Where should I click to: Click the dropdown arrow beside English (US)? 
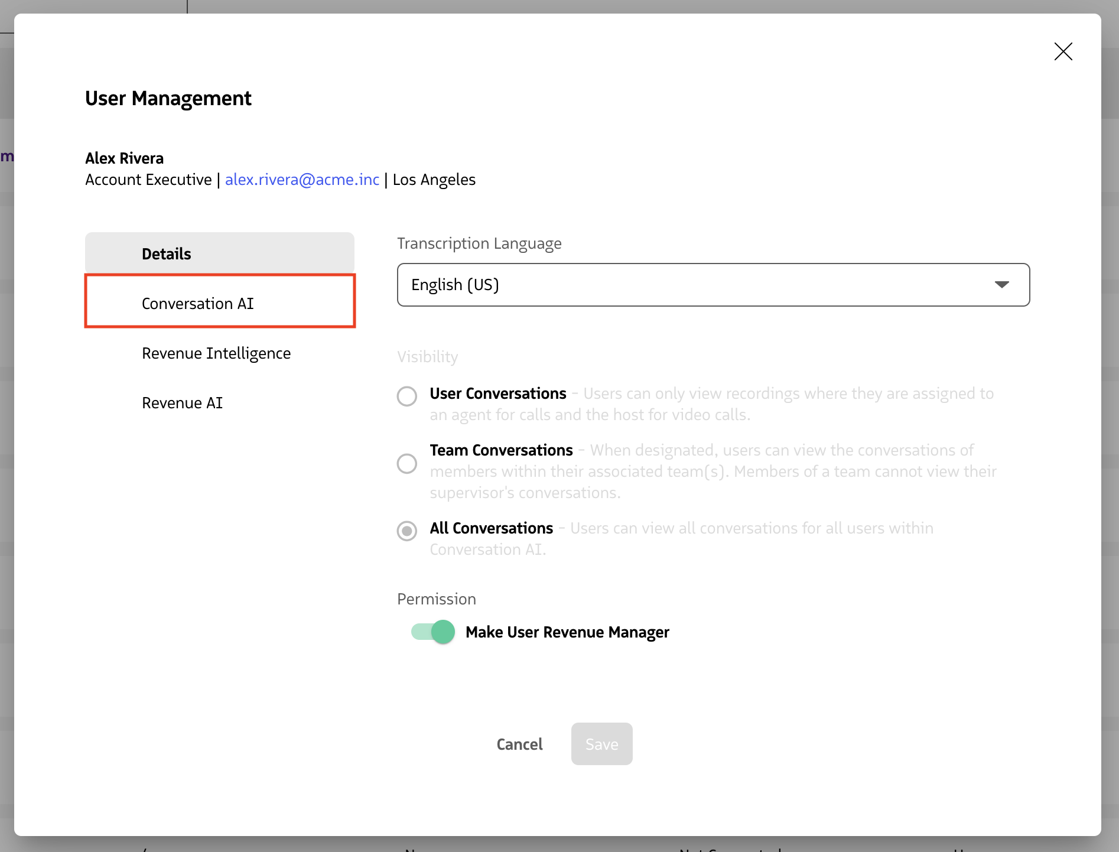pos(1002,285)
